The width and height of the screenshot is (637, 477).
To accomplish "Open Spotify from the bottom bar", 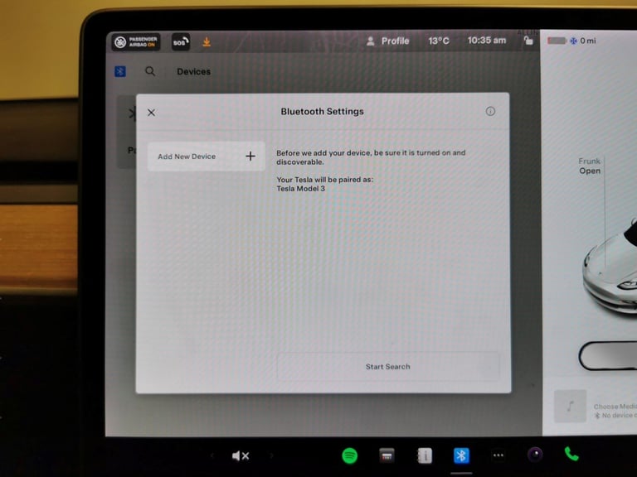I will coord(350,455).
